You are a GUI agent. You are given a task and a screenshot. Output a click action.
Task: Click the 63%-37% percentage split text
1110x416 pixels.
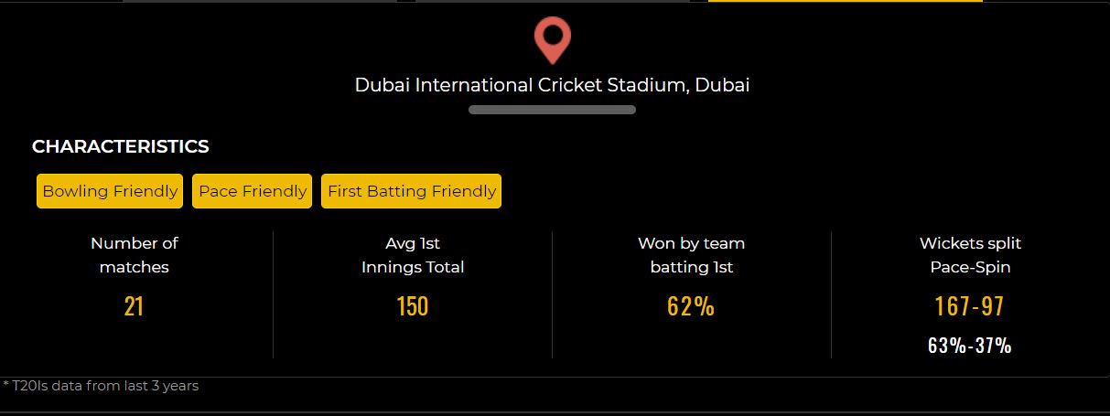[x=970, y=346]
